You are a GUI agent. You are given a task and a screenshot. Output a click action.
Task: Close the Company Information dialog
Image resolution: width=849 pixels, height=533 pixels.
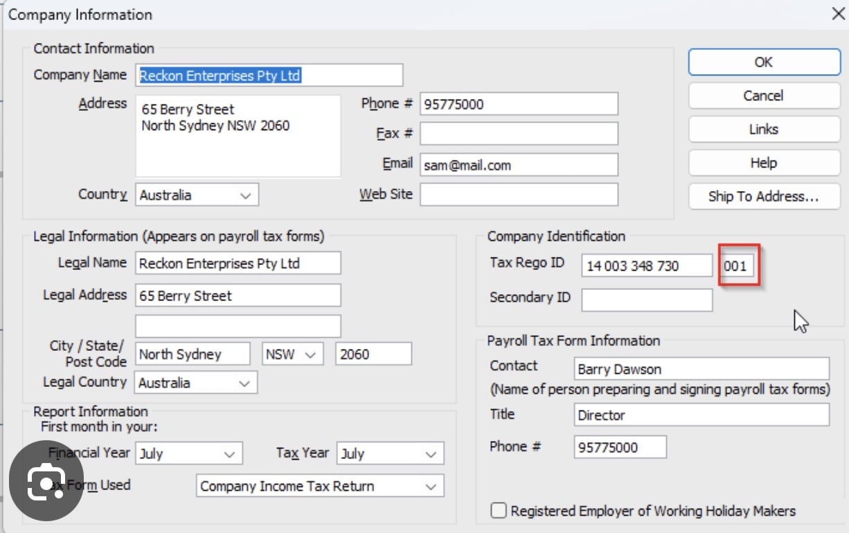(x=837, y=14)
